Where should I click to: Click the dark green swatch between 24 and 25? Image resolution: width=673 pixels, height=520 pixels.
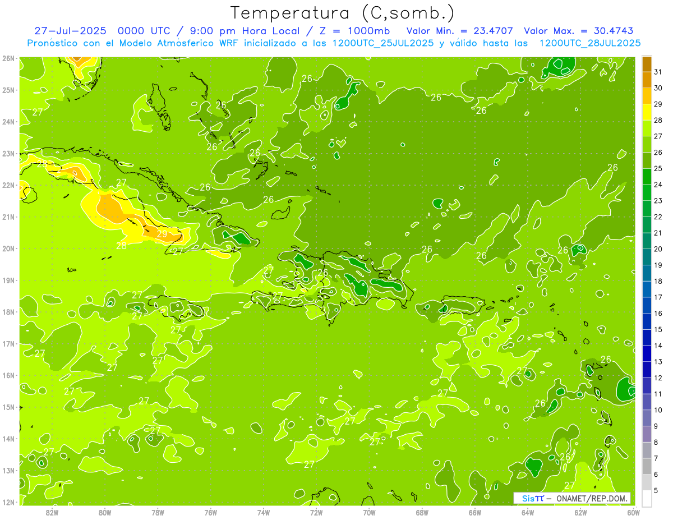click(x=647, y=176)
